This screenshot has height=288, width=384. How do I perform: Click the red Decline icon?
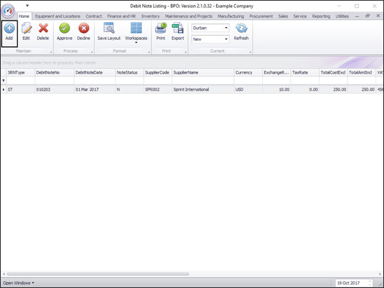[84, 28]
